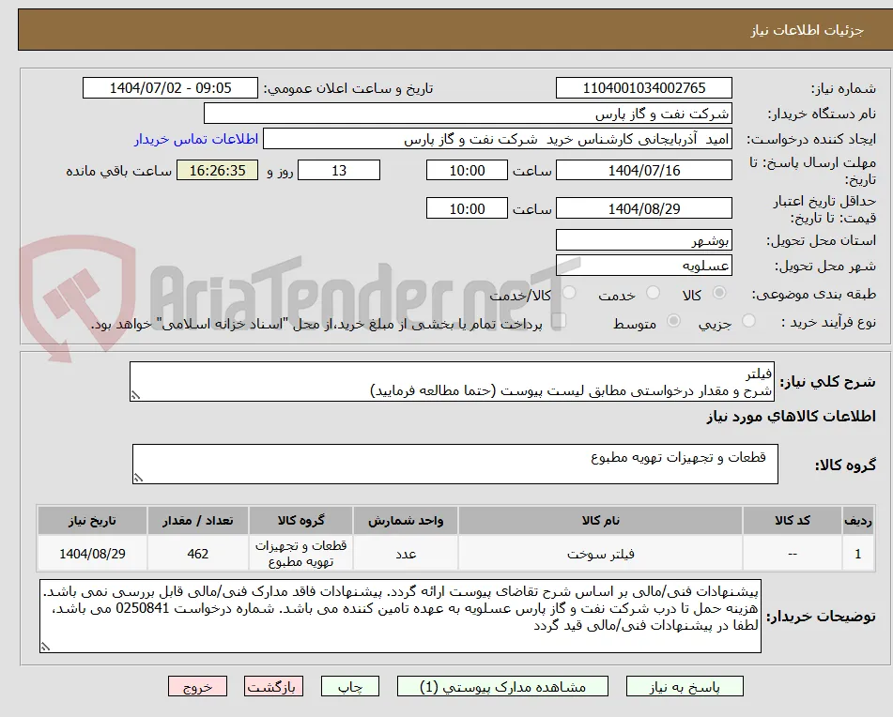Viewport: 893px width, 717px height.
Task: Click the تاریخ نیاز column header
Action: pos(92,520)
